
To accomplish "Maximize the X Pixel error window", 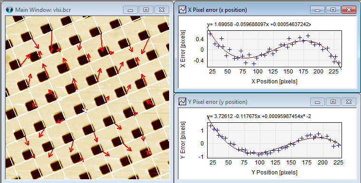I will 333,10.
